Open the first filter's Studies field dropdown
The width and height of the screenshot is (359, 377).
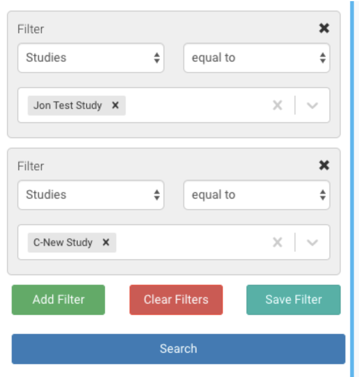pyautogui.click(x=91, y=58)
